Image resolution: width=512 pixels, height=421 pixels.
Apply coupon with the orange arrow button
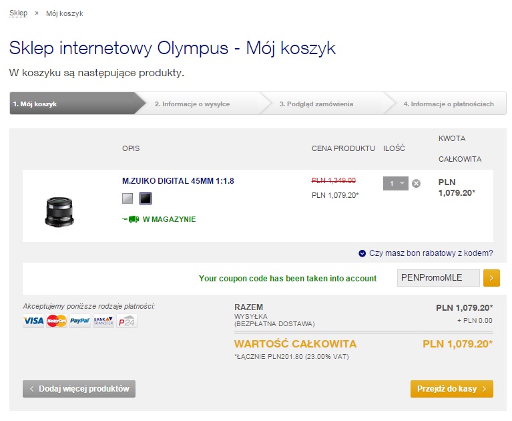[x=491, y=278]
